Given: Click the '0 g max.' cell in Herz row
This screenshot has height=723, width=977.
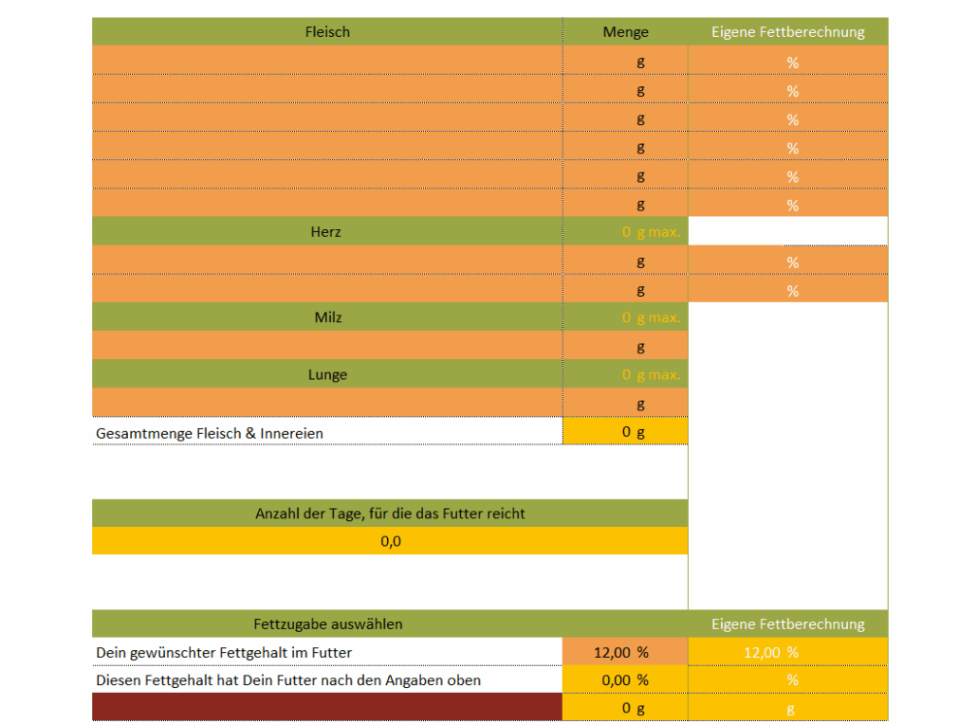Looking at the screenshot, I should point(626,231).
